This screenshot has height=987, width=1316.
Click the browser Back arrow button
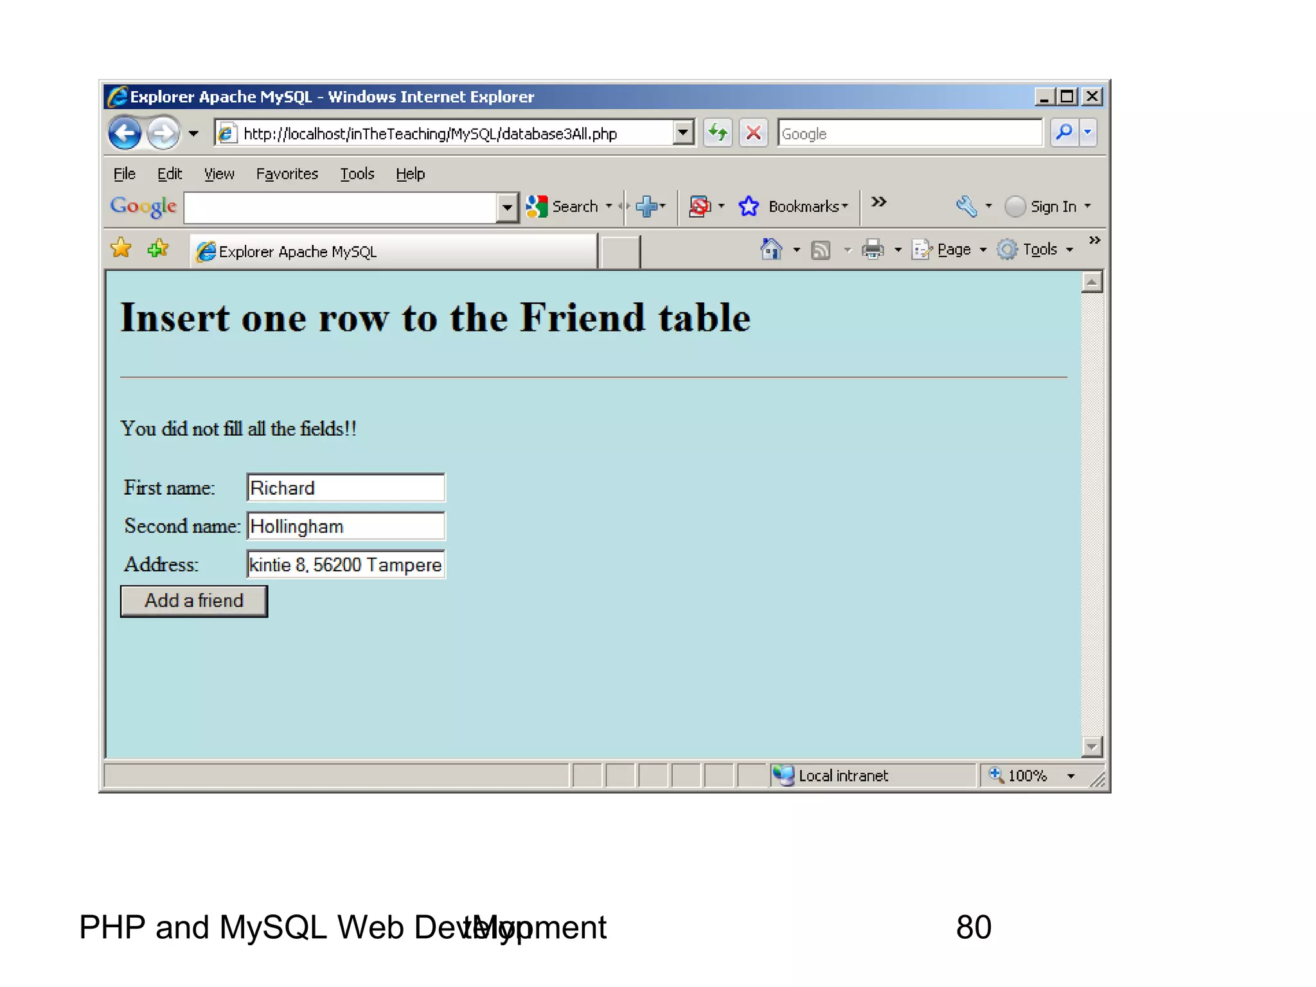[125, 133]
